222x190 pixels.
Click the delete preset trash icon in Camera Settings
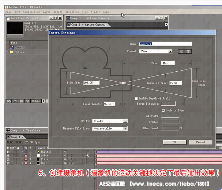[188, 51]
